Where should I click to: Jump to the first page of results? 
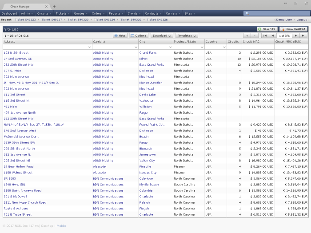click(x=265, y=36)
